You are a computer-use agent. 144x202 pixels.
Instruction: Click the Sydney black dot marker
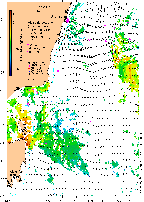pyautogui.click(x=65, y=17)
